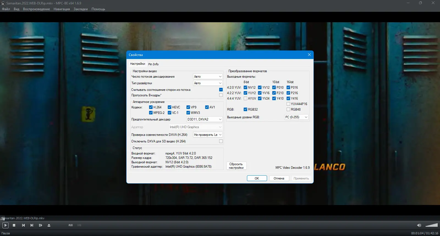Enable YUV444P16 output format

pos(288,104)
